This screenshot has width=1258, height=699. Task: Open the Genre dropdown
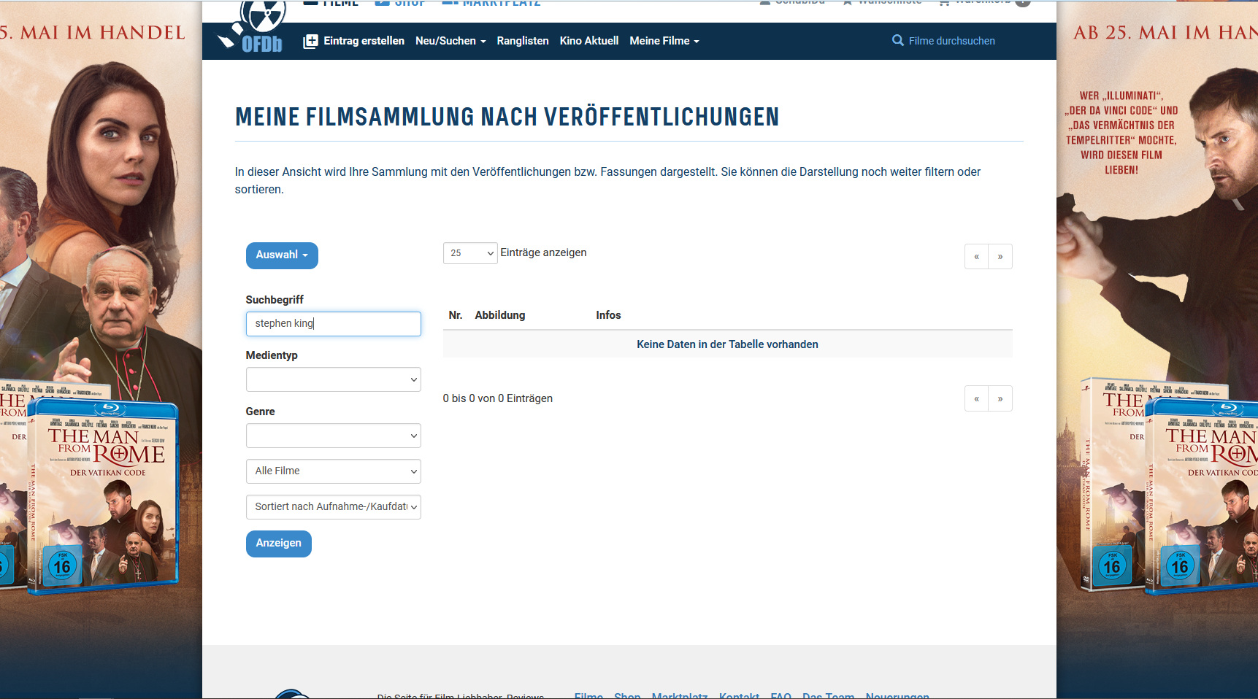pyautogui.click(x=333, y=436)
